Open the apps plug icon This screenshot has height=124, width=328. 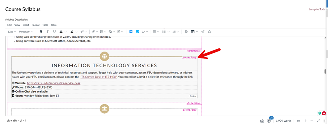(144, 32)
